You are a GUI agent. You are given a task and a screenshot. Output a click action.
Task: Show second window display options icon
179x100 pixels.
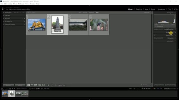click(6, 89)
